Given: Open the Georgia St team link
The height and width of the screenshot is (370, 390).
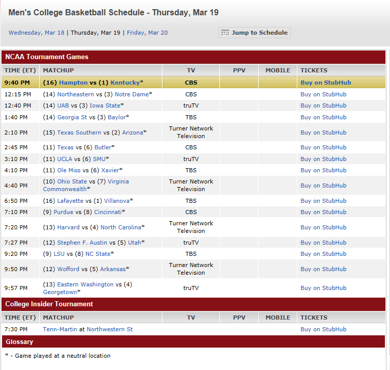Looking at the screenshot, I should point(72,117).
